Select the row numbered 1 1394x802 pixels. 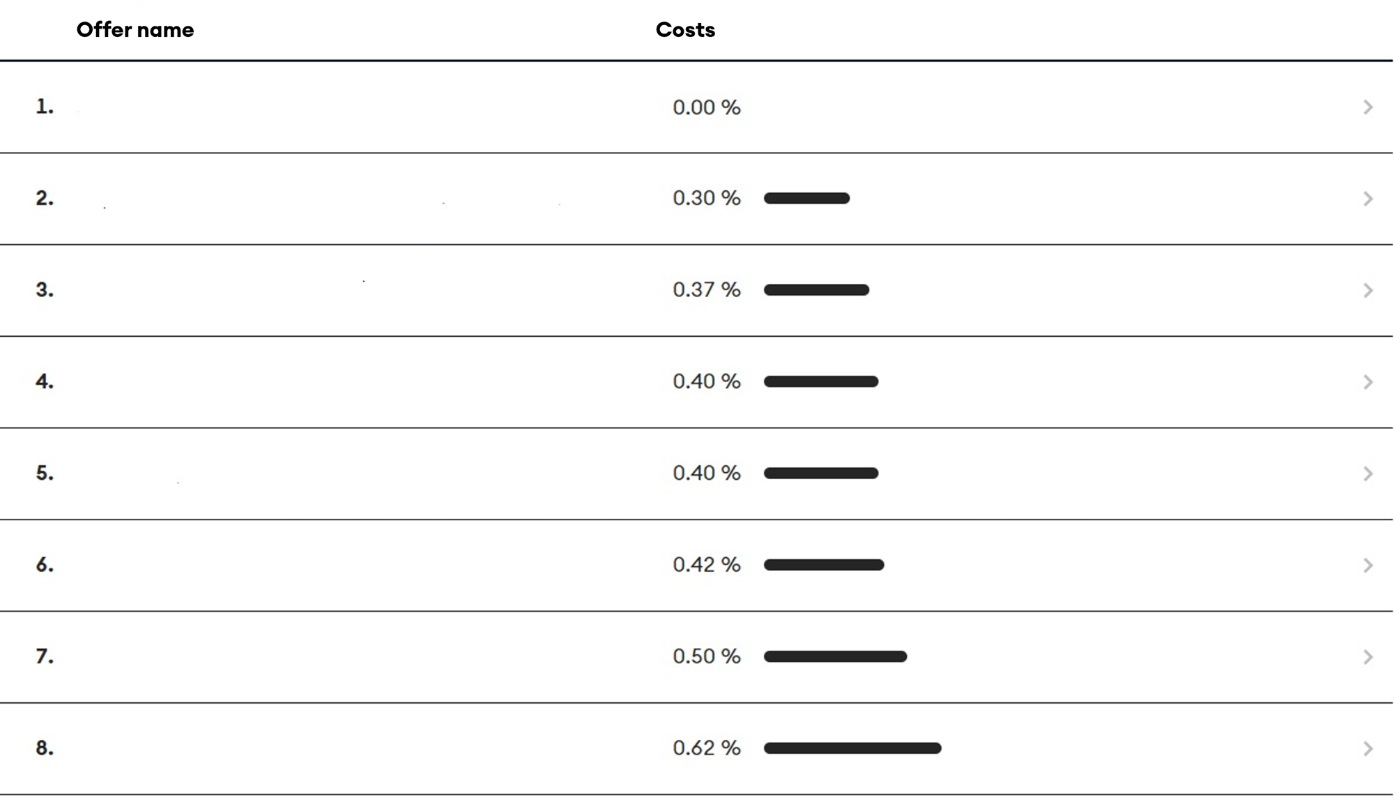44,107
